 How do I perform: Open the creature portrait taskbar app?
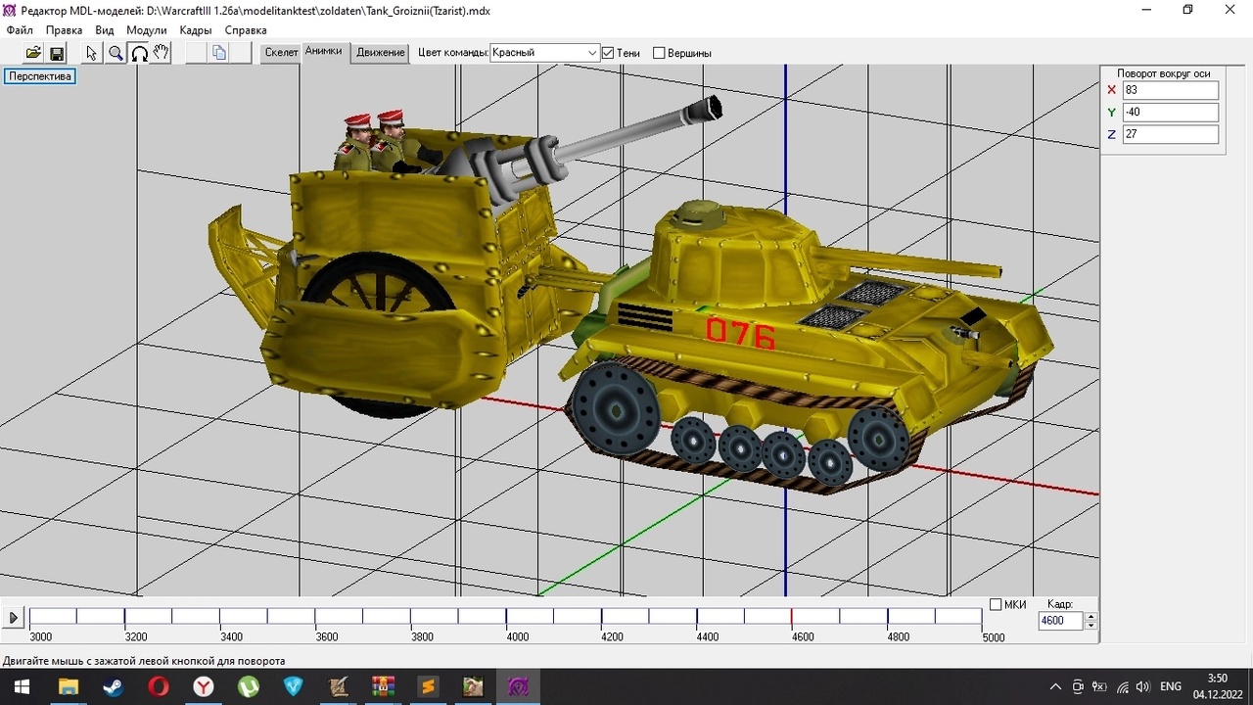473,686
